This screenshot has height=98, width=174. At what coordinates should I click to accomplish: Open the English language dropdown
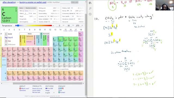[x=50, y=93]
